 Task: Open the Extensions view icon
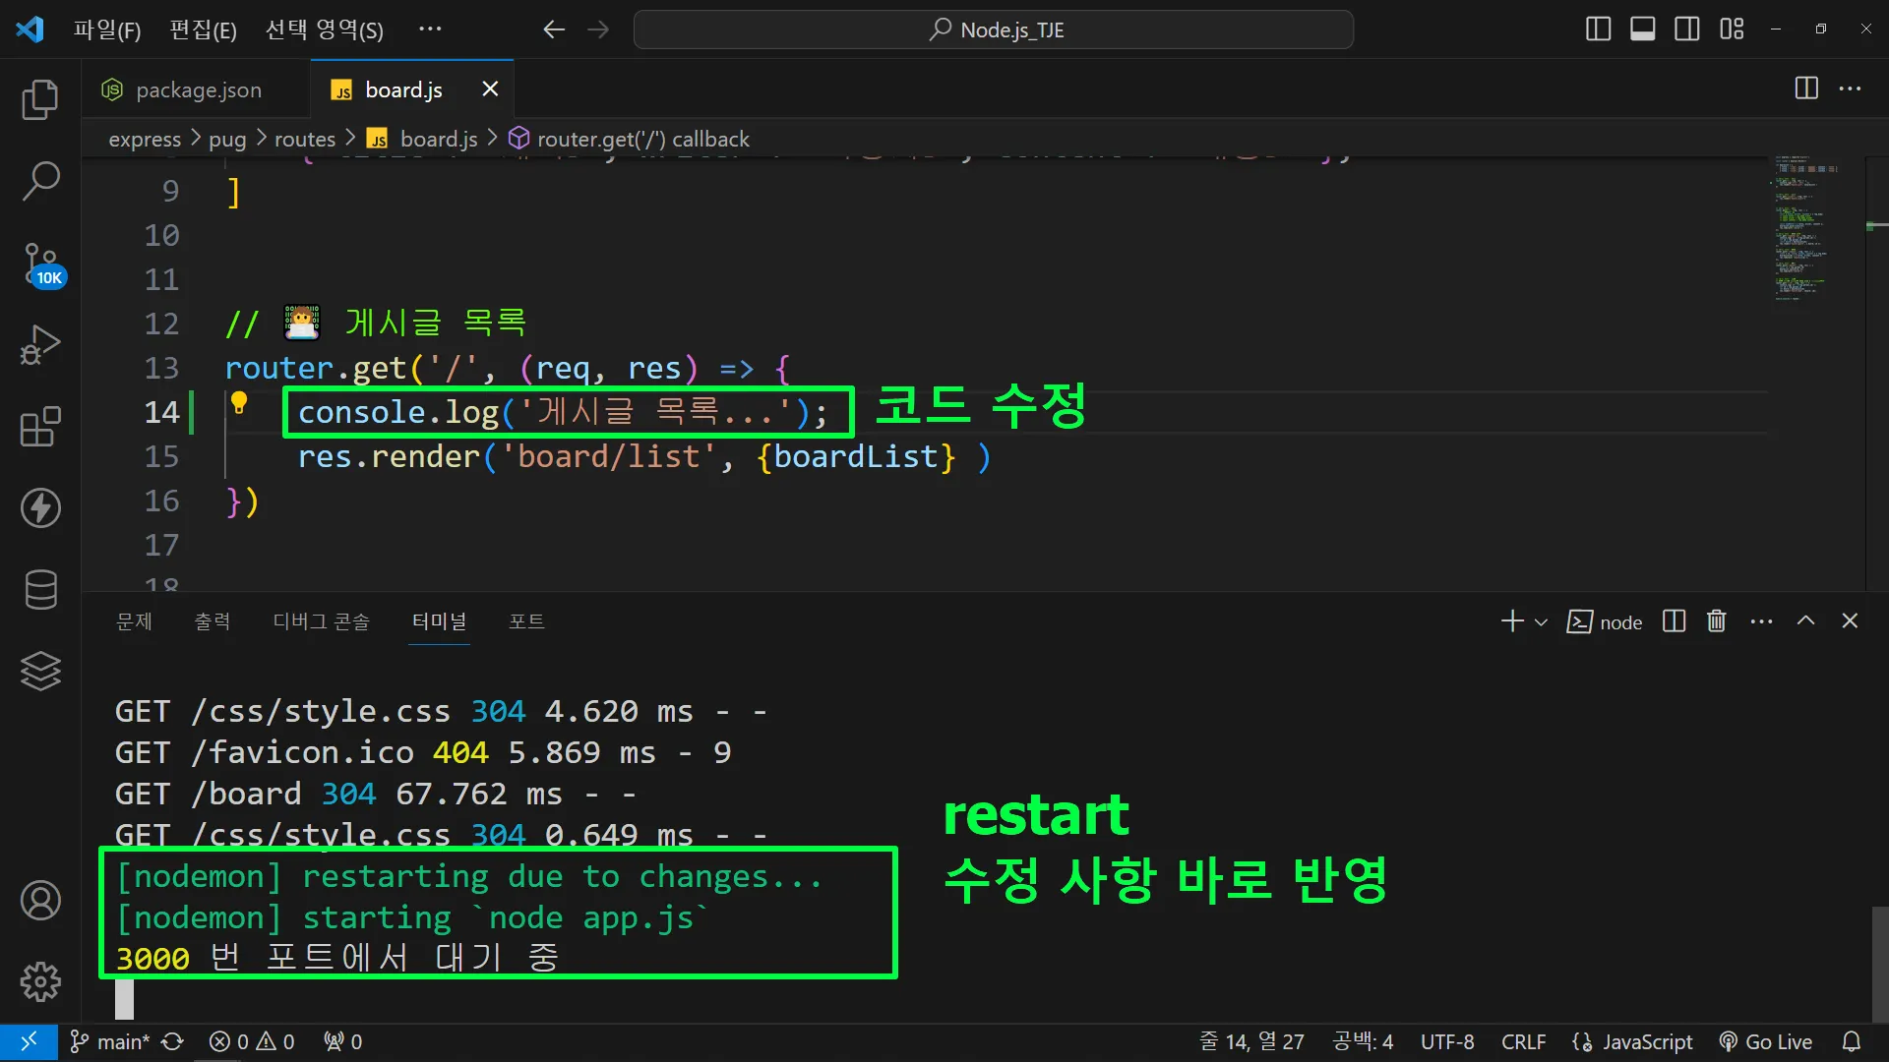[40, 427]
